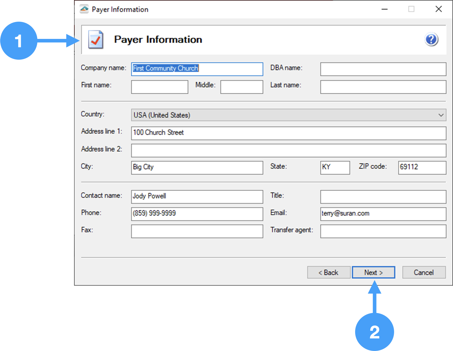
Task: Click the empty Address line 2 field
Action: [x=288, y=150]
